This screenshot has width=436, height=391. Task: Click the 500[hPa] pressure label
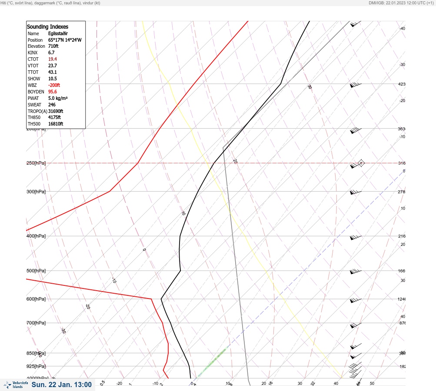36,271
